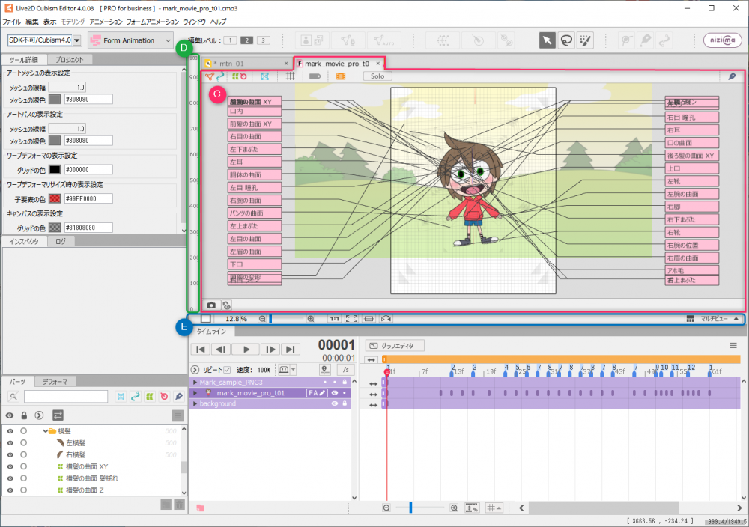Image resolution: width=749 pixels, height=527 pixels.
Task: Jump to the first frame
Action: pos(201,350)
